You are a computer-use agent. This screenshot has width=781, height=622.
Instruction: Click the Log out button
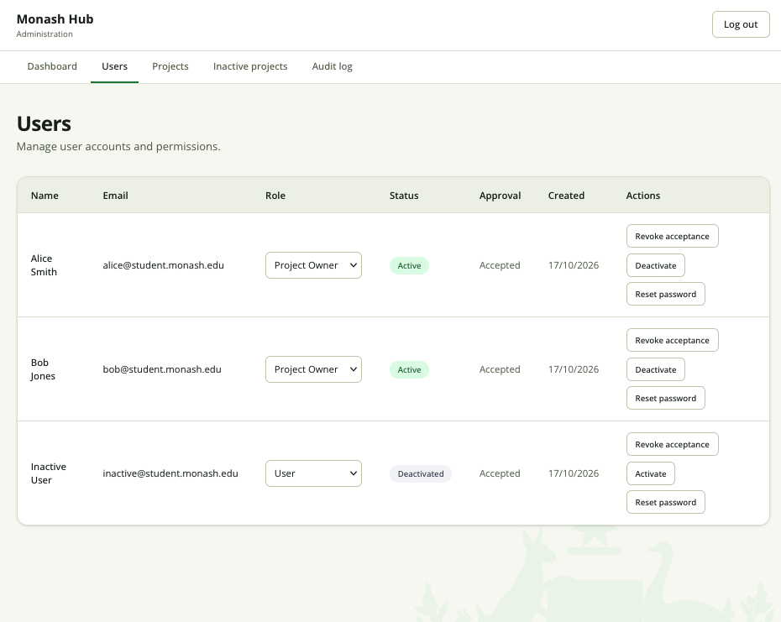(741, 24)
